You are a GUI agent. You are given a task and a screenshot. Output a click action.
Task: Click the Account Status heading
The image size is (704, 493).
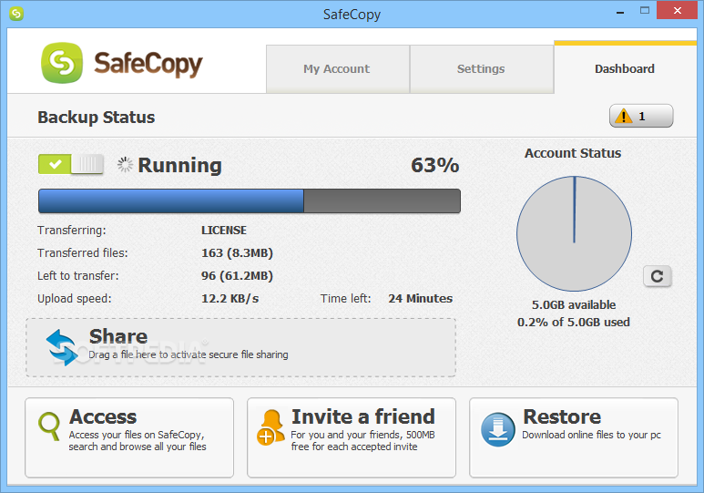pos(573,153)
